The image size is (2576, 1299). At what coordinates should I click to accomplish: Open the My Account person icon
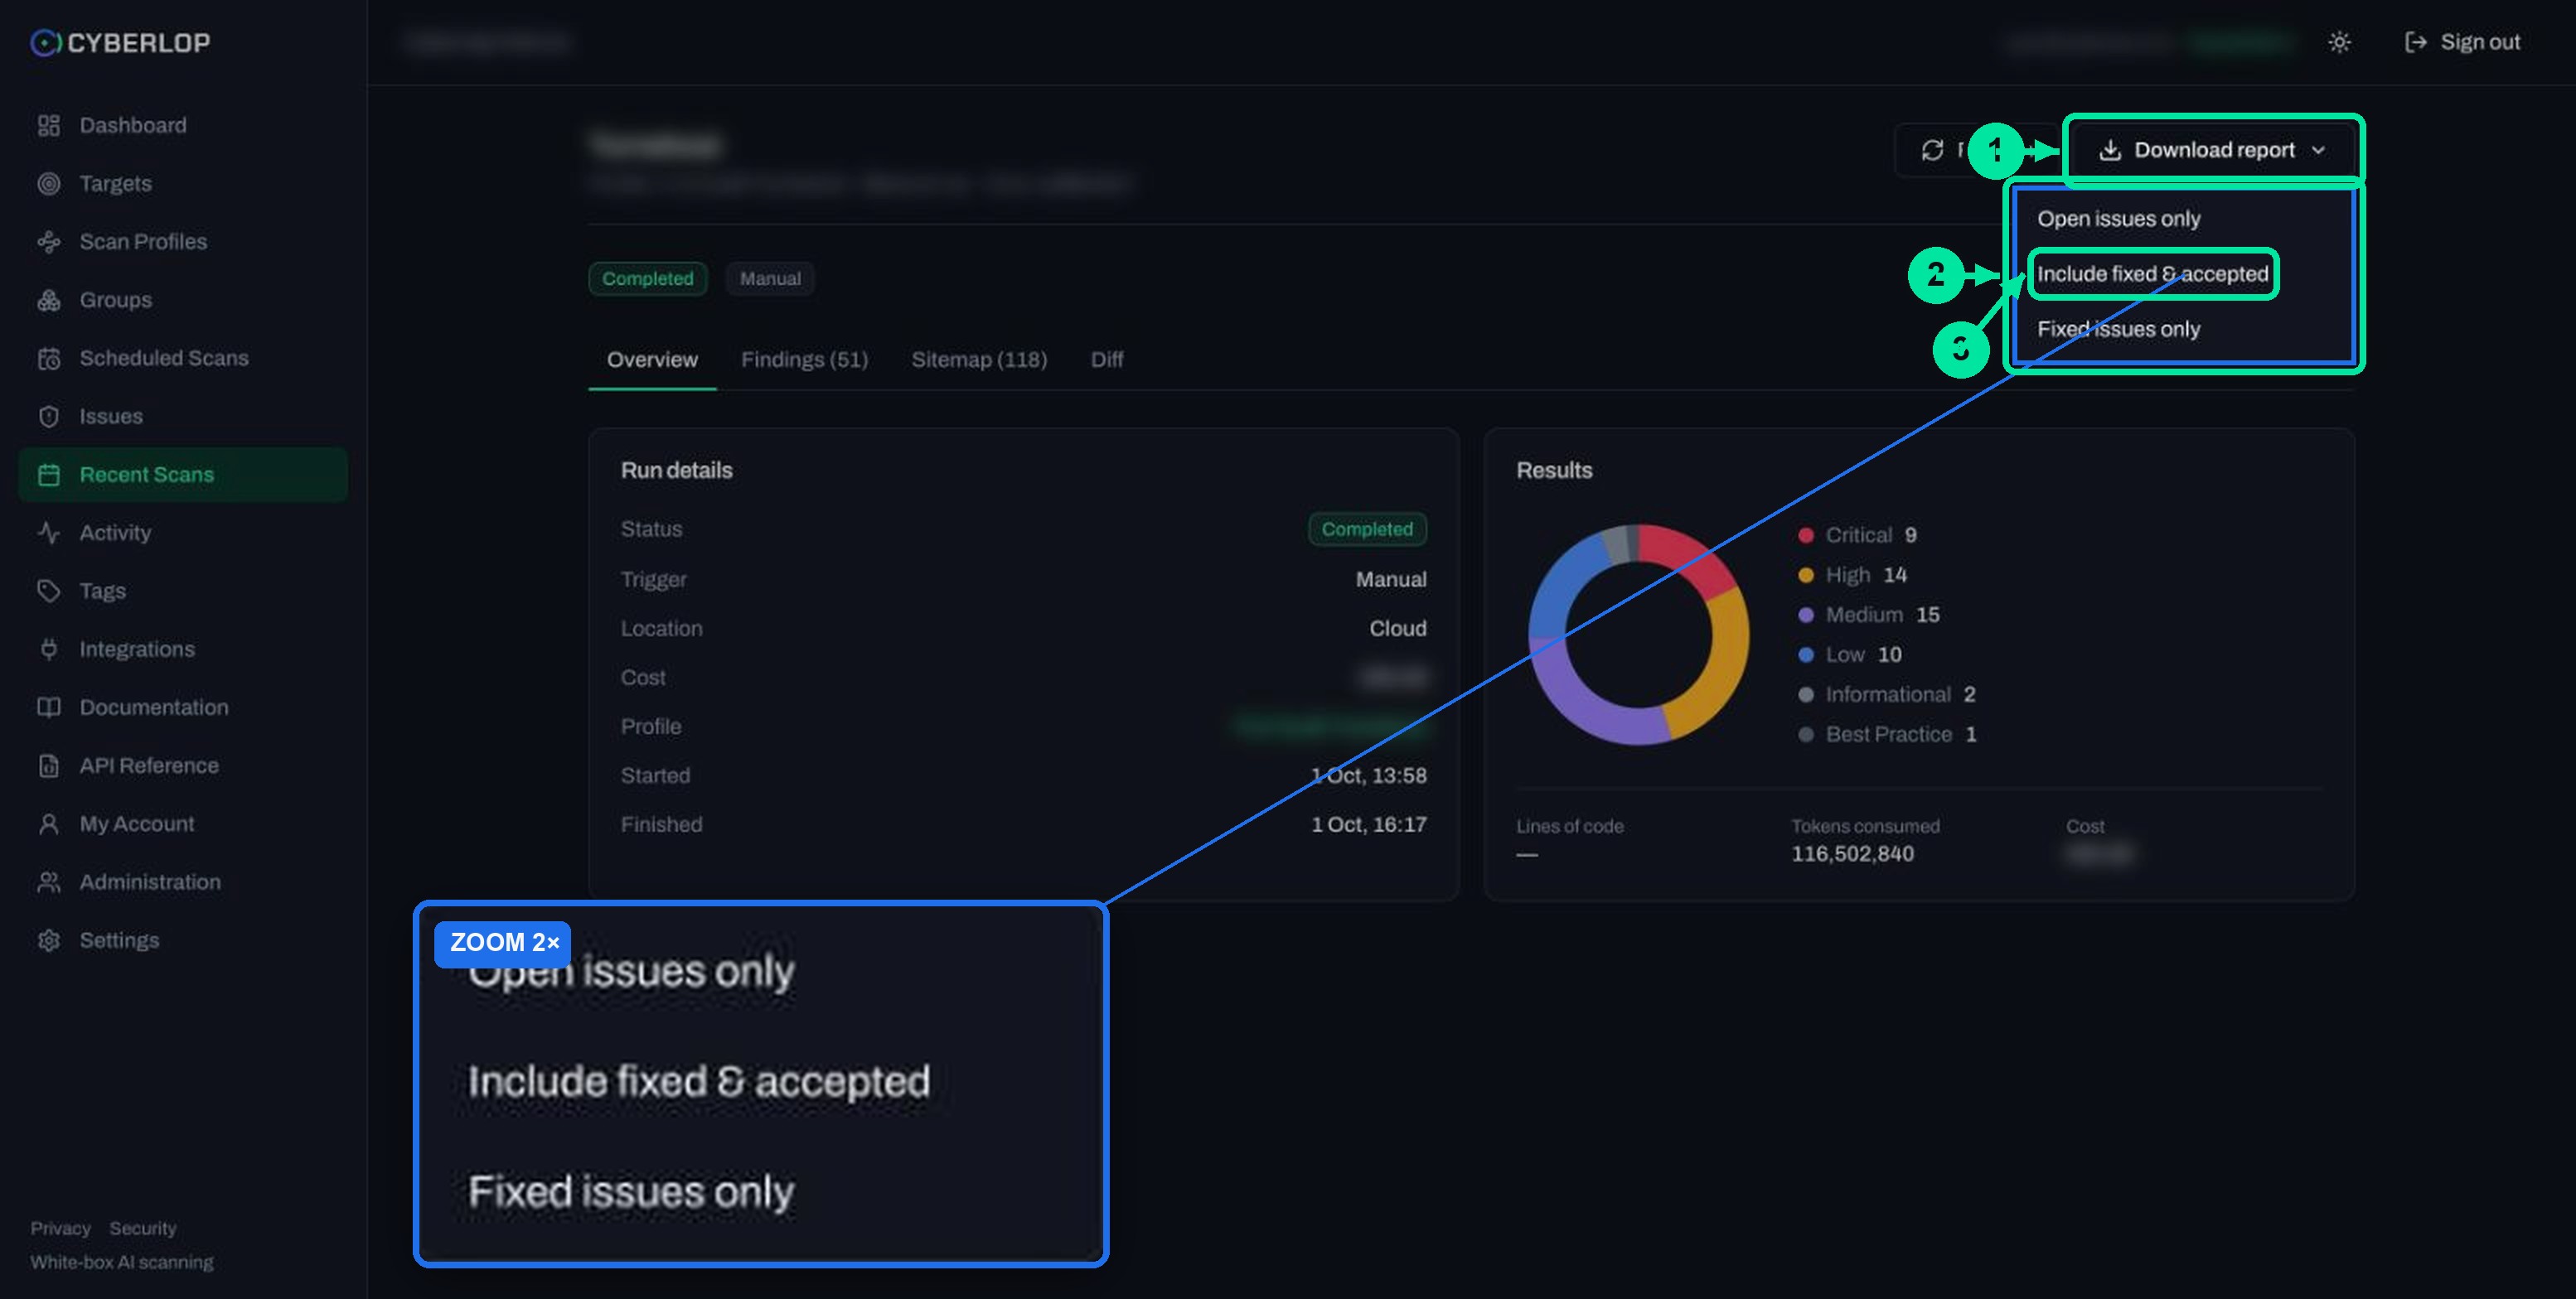coord(48,823)
